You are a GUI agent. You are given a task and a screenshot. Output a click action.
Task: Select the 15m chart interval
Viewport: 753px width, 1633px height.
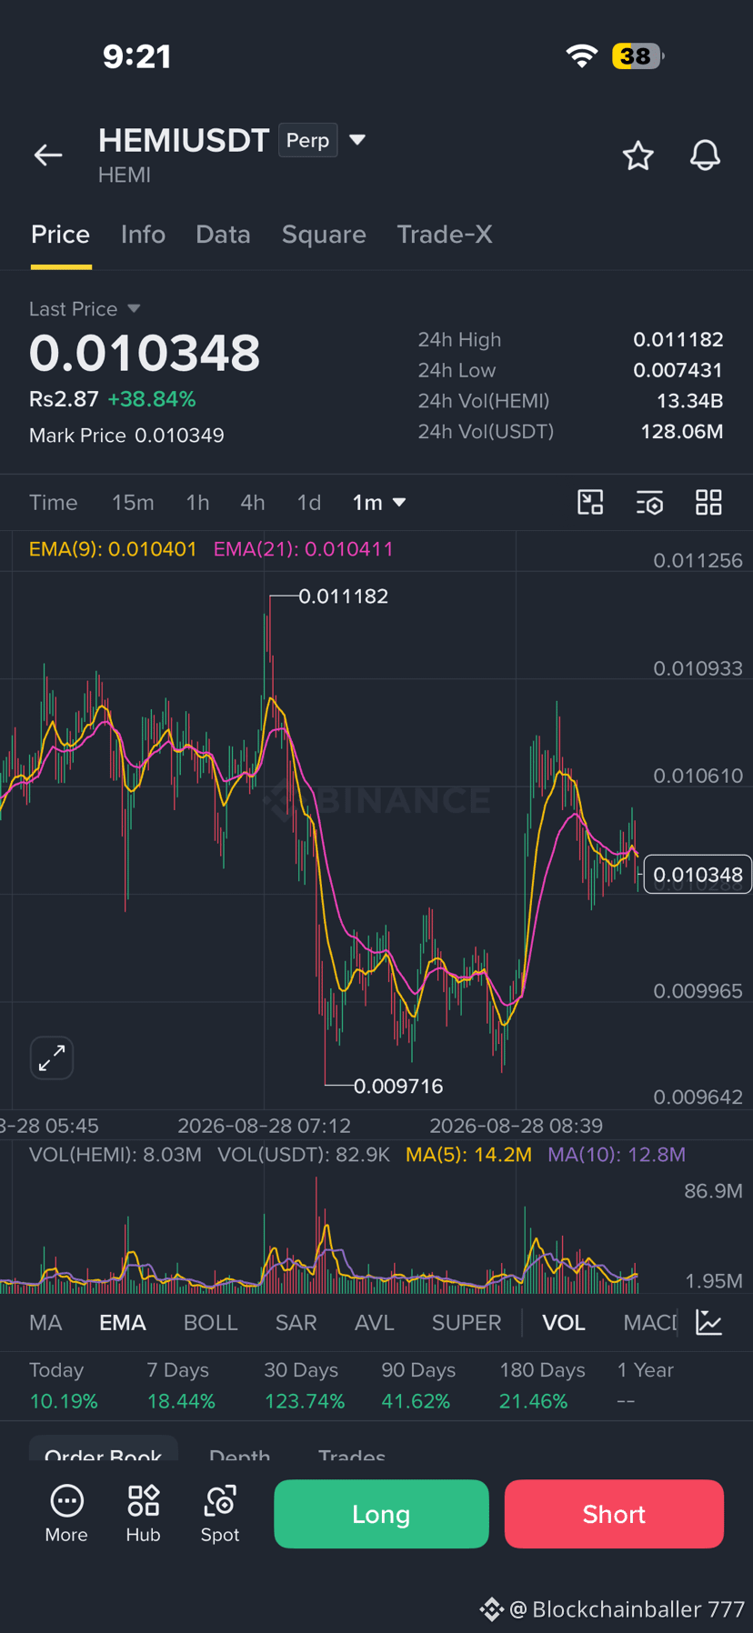tap(133, 503)
